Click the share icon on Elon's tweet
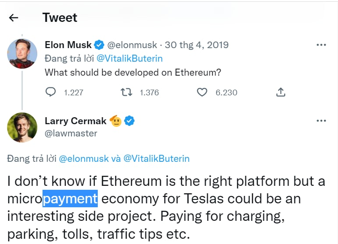Screen dimensions: 338x244 pyautogui.click(x=281, y=92)
